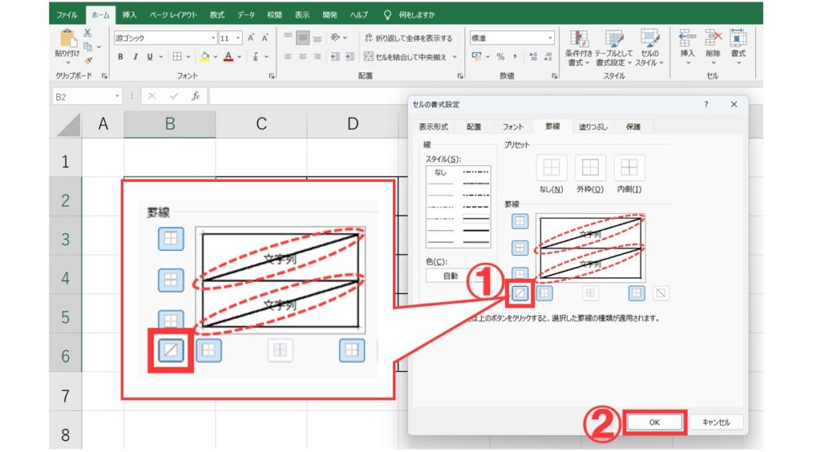Image resolution: width=813 pixels, height=452 pixels.
Task: Apply Bottom Align in the ribbon
Action: coord(318,37)
